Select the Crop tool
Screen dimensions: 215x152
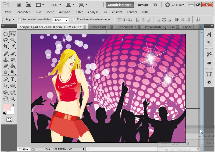[6, 46]
